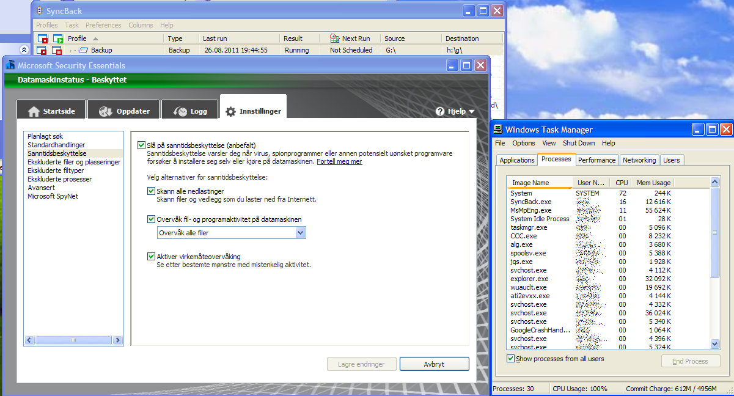
Task: Open the Shut Down menu
Action: pos(578,143)
